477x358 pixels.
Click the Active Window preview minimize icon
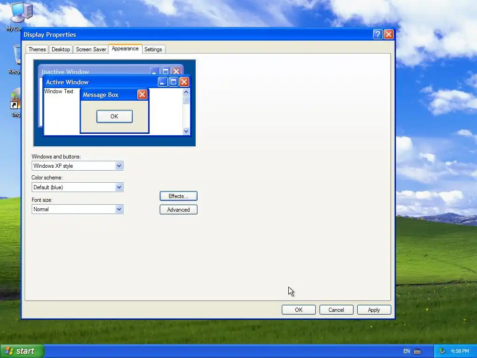[163, 82]
